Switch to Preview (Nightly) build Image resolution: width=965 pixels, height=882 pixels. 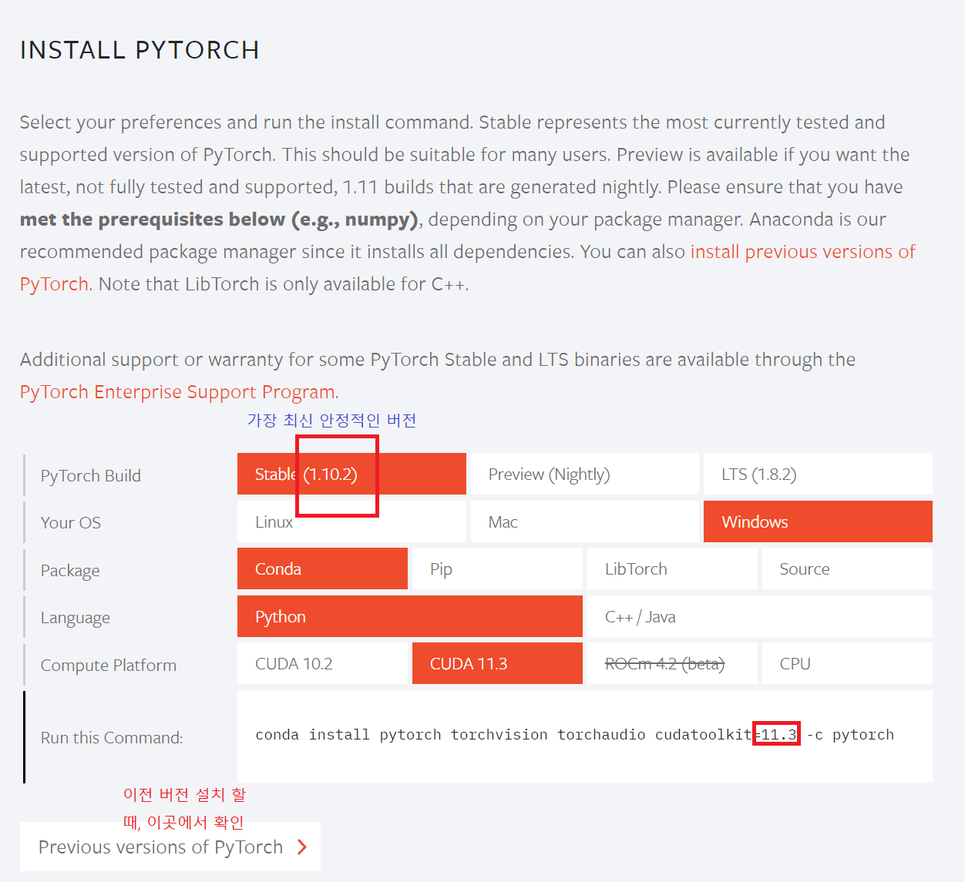[x=584, y=474]
